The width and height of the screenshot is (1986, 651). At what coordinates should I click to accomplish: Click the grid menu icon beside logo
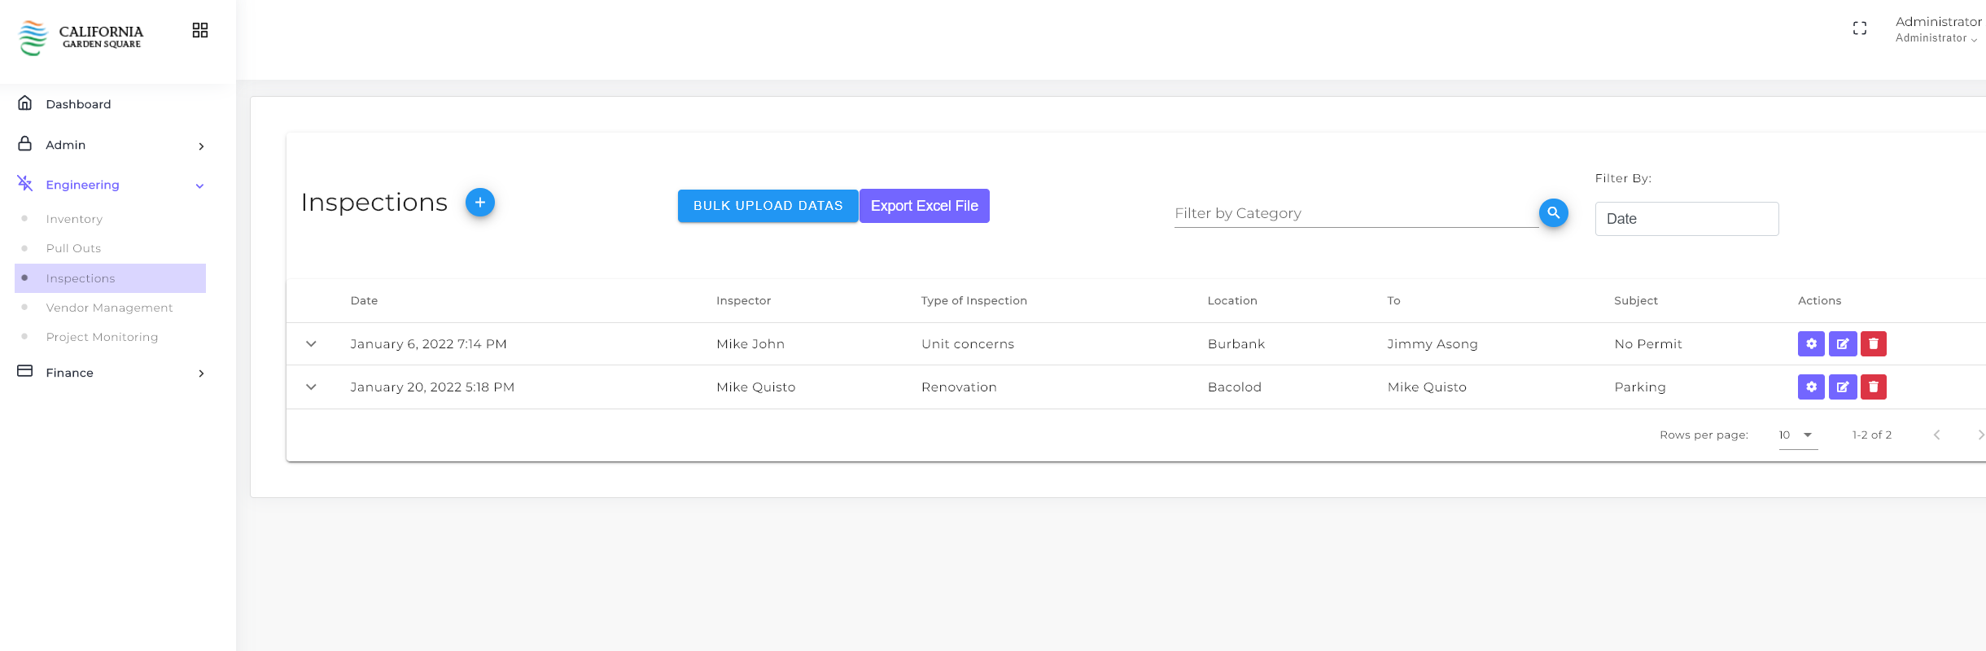pos(200,30)
